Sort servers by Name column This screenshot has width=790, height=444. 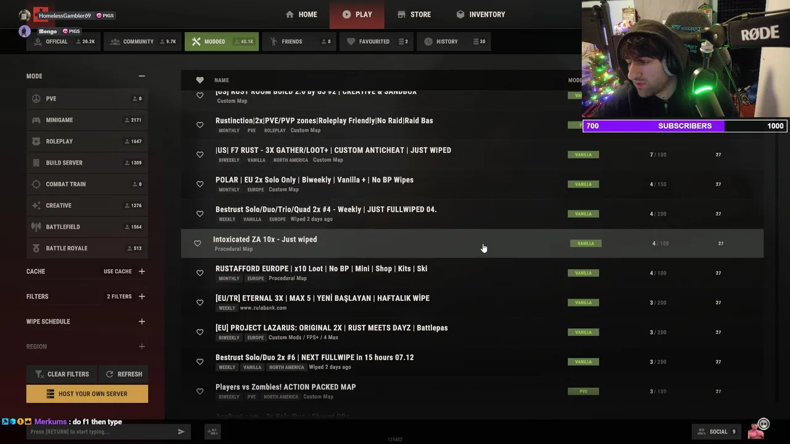pos(222,80)
